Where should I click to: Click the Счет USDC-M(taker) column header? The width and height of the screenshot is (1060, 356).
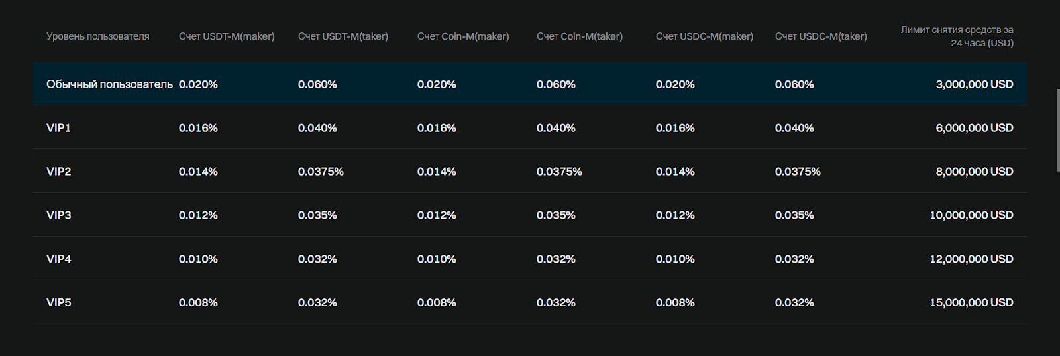[821, 36]
